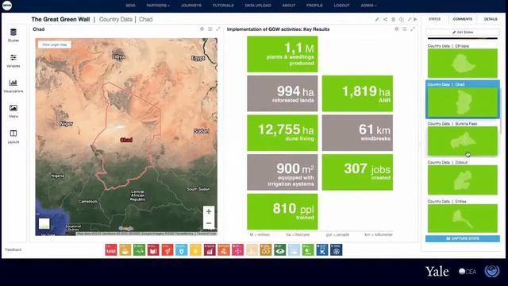Click the CAPTURE STATE button
Screen dimensions: 508x286
point(463,238)
